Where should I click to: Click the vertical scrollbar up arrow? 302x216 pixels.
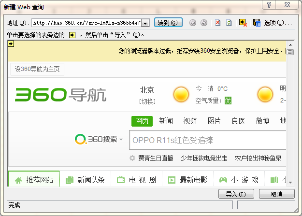point(290,45)
